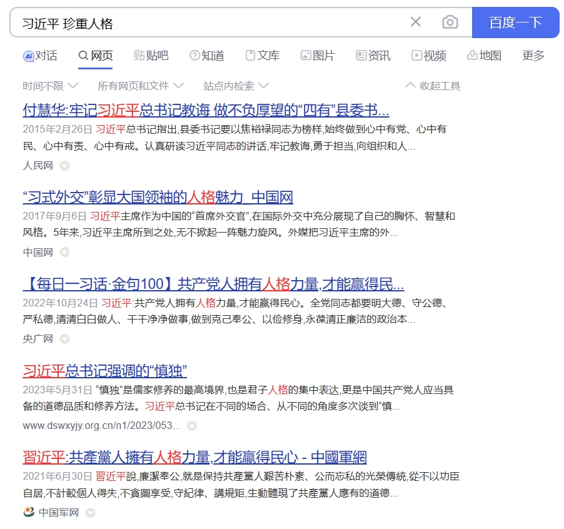Click the 中国军网 source label
This screenshot has width=564, height=529.
59,513
